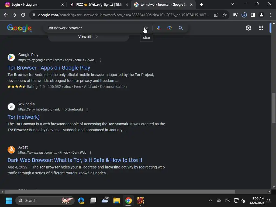
Task: Show hidden system tray icons
Action: pyautogui.click(x=210, y=201)
